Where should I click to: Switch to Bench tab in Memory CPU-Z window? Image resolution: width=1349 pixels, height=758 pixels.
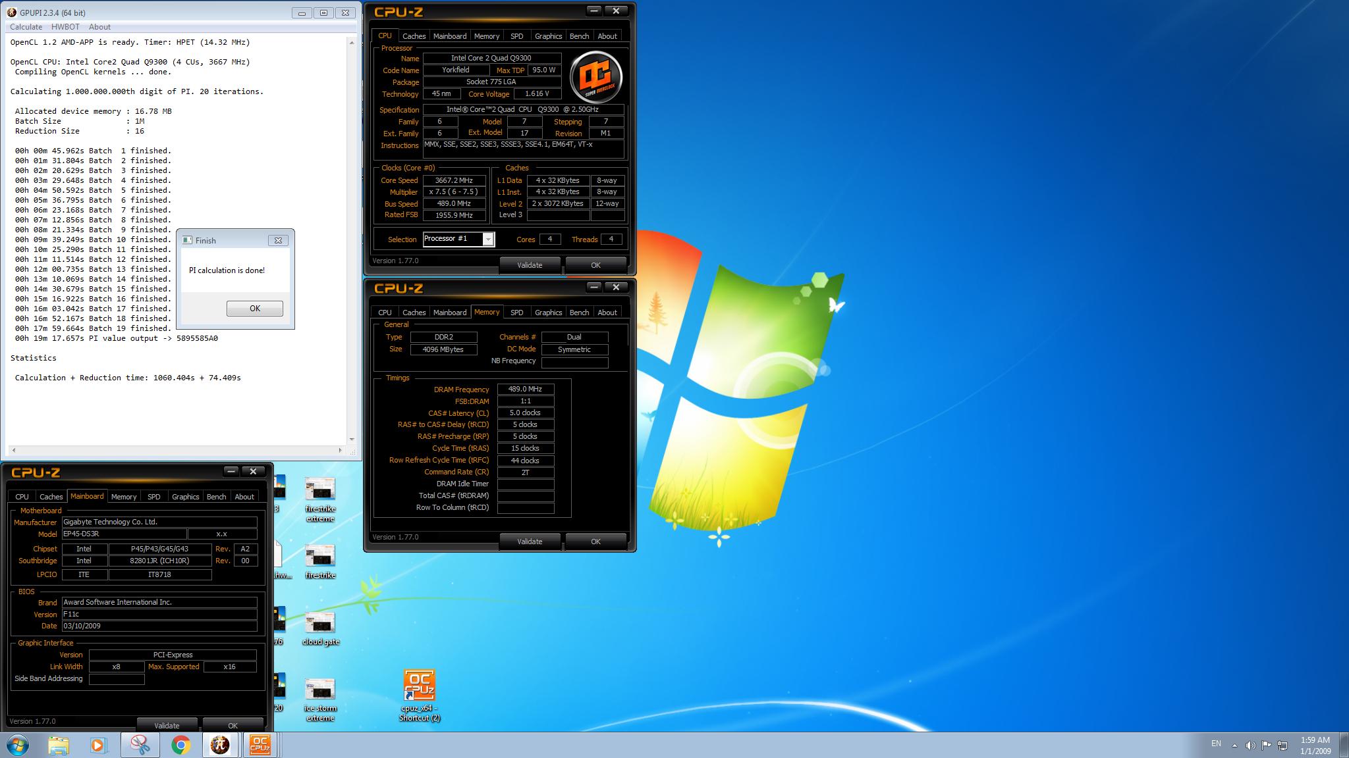click(x=580, y=313)
